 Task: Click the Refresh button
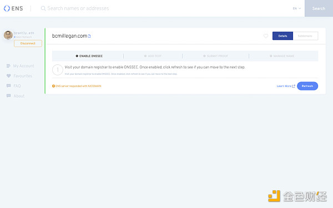coord(307,86)
